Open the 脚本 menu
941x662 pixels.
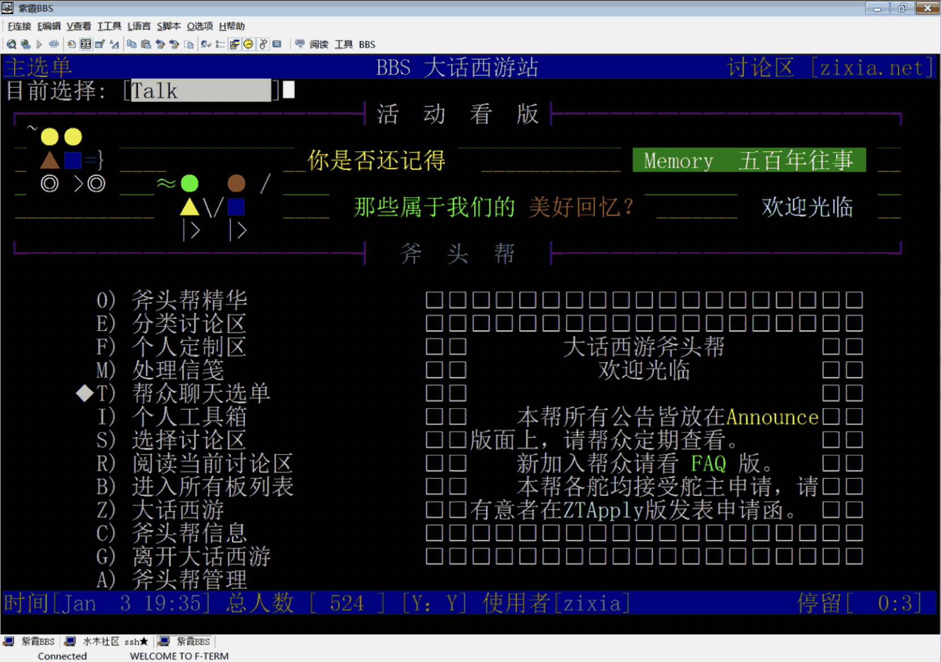coord(169,26)
